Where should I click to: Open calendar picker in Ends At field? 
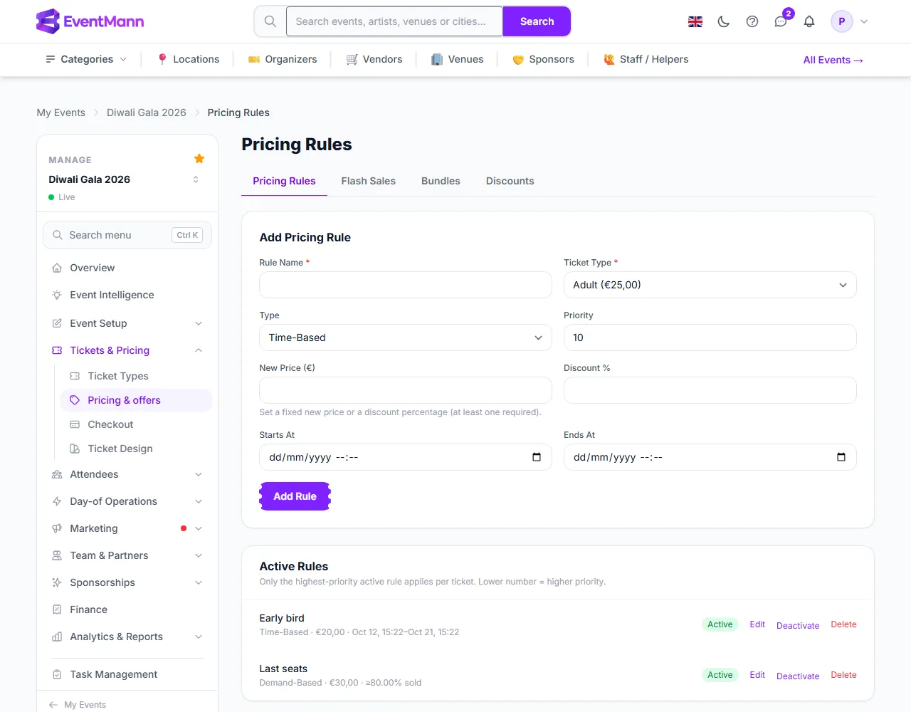[841, 457]
